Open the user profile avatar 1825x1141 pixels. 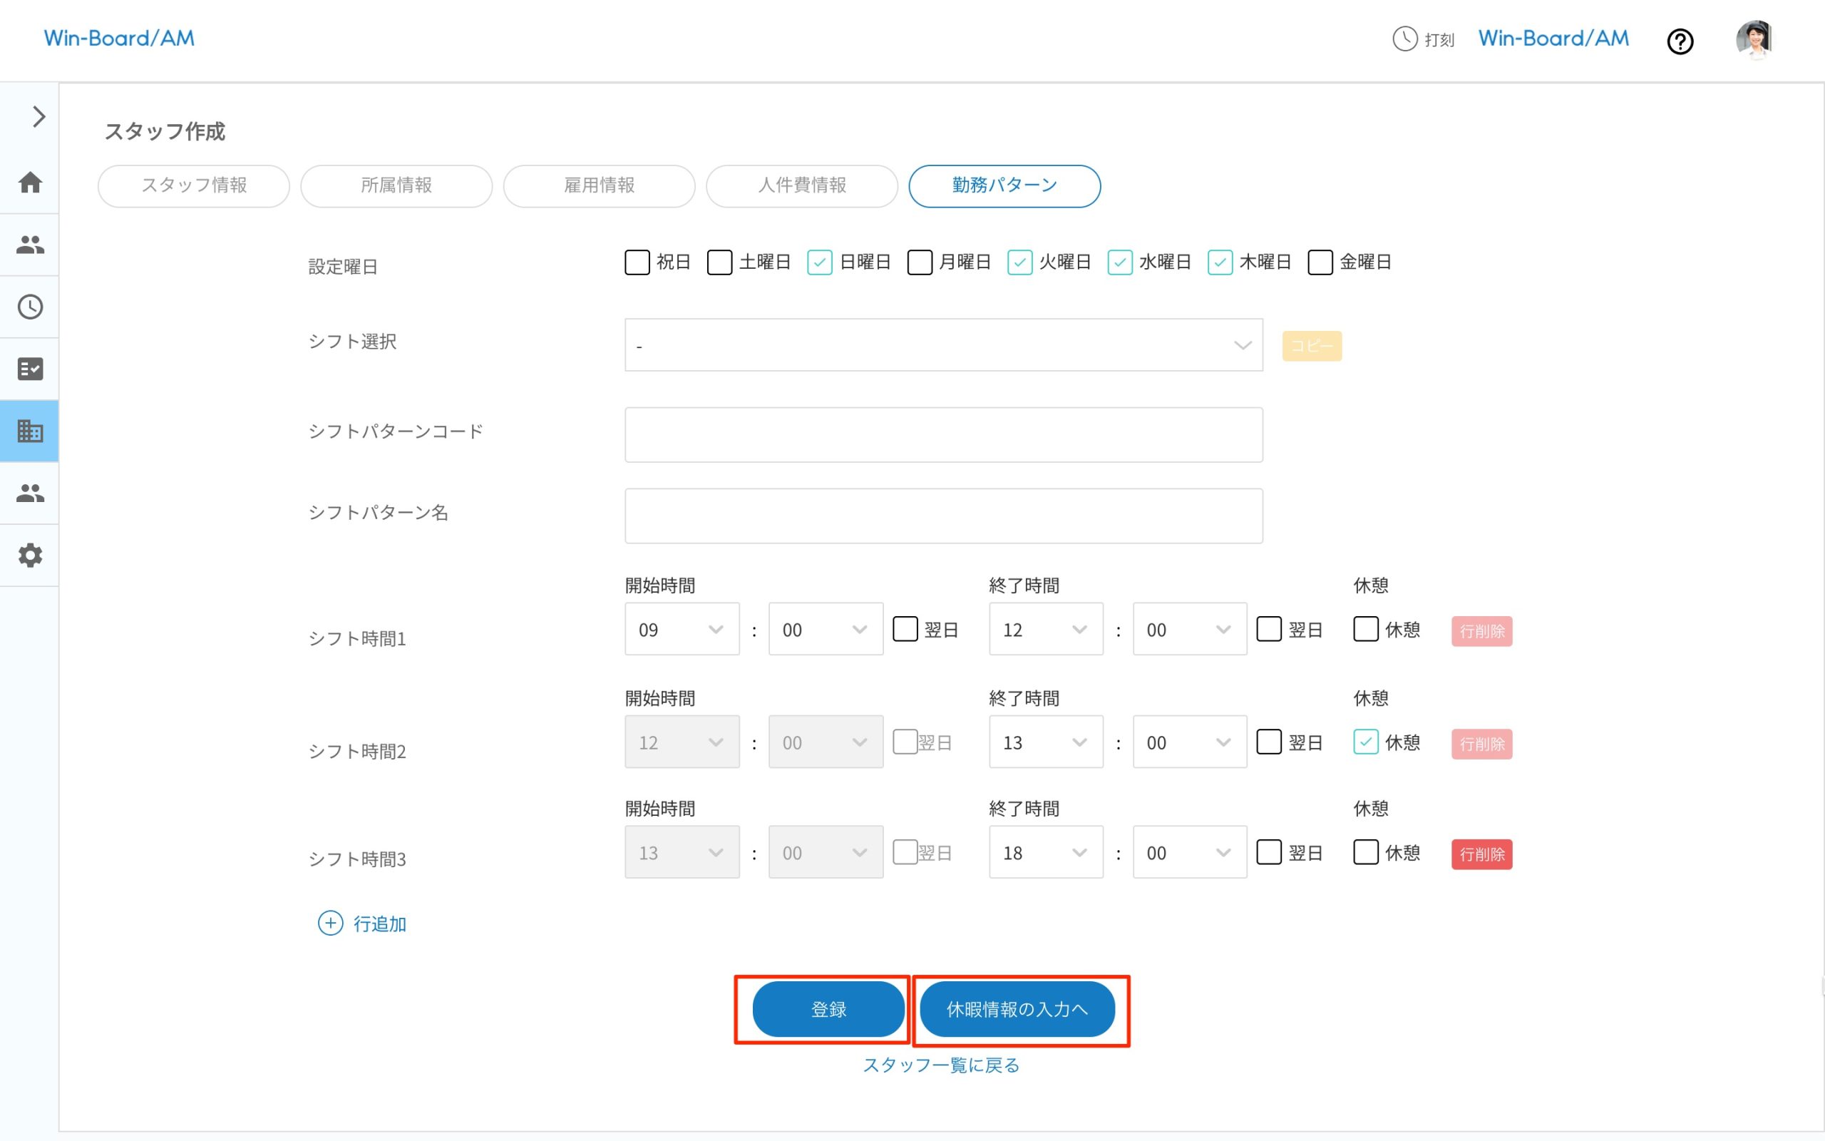point(1754,39)
